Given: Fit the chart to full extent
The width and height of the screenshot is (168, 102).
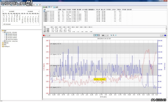Looking at the screenshot, I should pyautogui.click(x=116, y=35).
